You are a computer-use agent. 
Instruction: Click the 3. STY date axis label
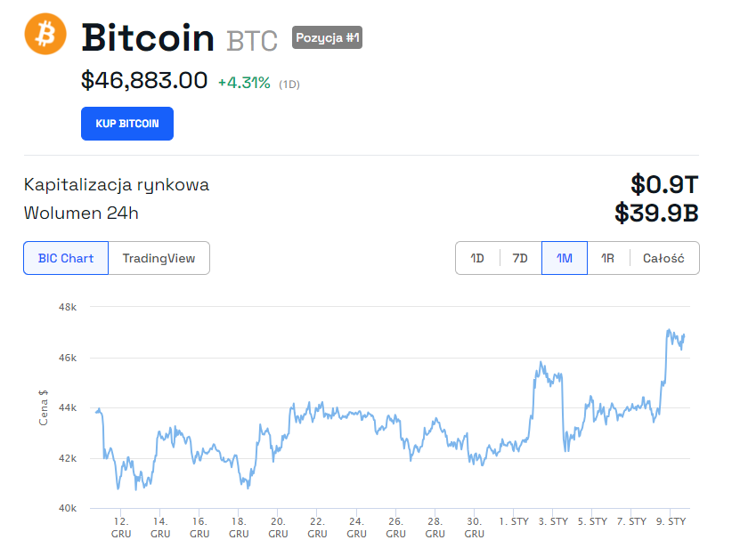pos(553,521)
